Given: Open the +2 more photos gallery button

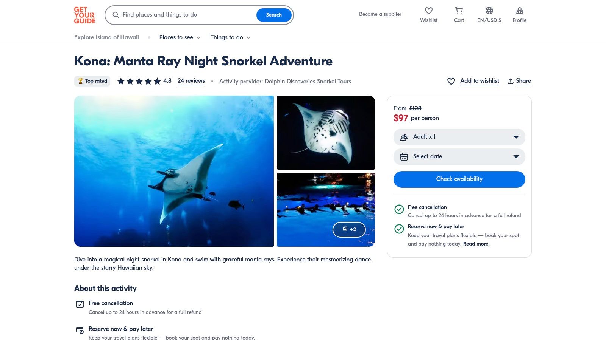Looking at the screenshot, I should pyautogui.click(x=349, y=229).
